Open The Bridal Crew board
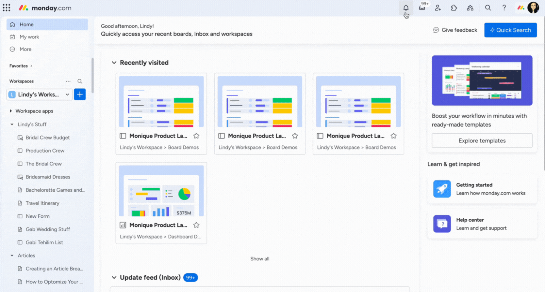 (44, 164)
